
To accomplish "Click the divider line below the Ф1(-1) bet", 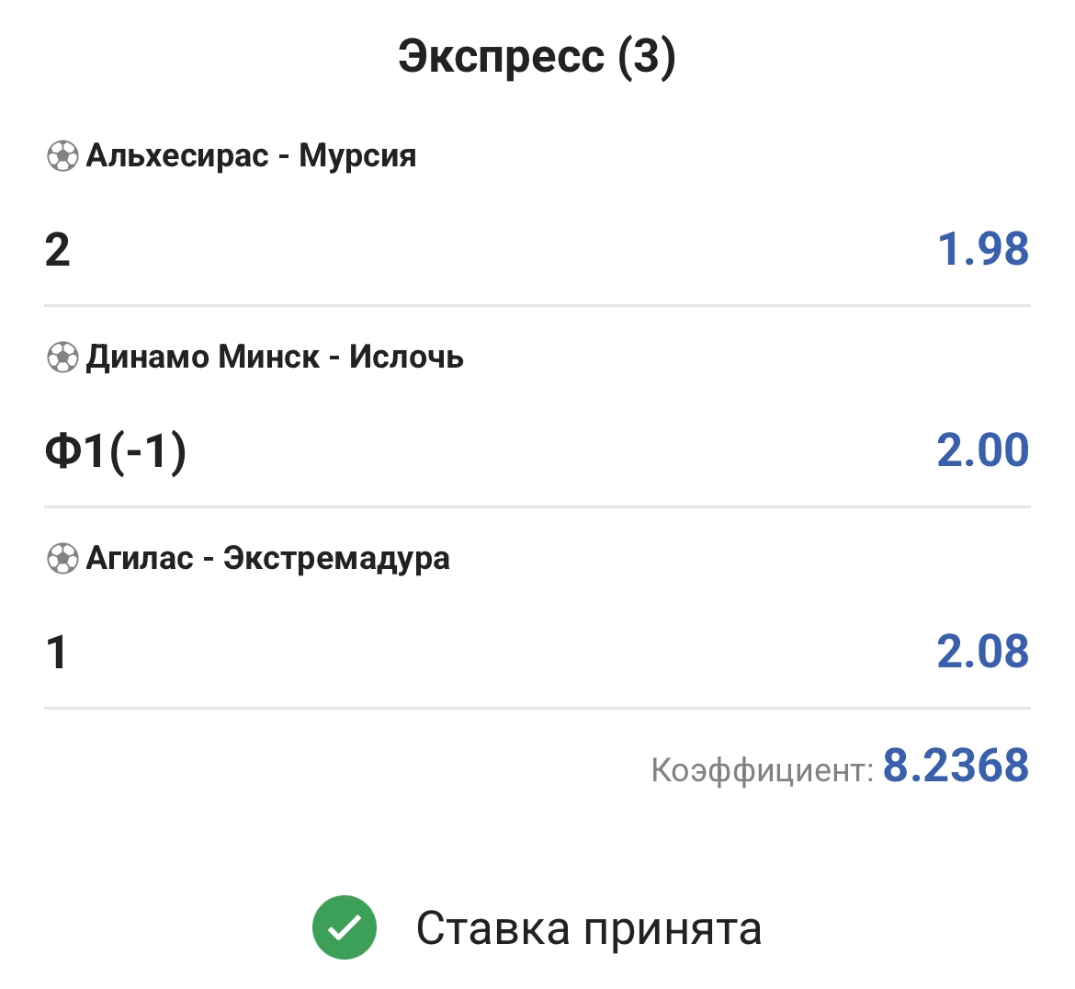I will [x=537, y=506].
